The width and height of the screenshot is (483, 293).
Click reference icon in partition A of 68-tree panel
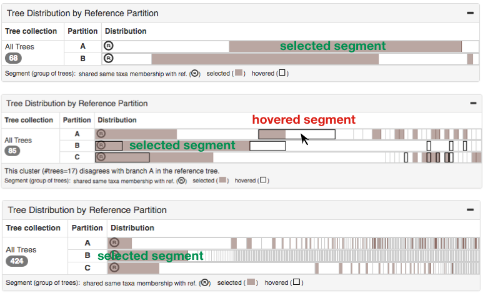pos(108,46)
